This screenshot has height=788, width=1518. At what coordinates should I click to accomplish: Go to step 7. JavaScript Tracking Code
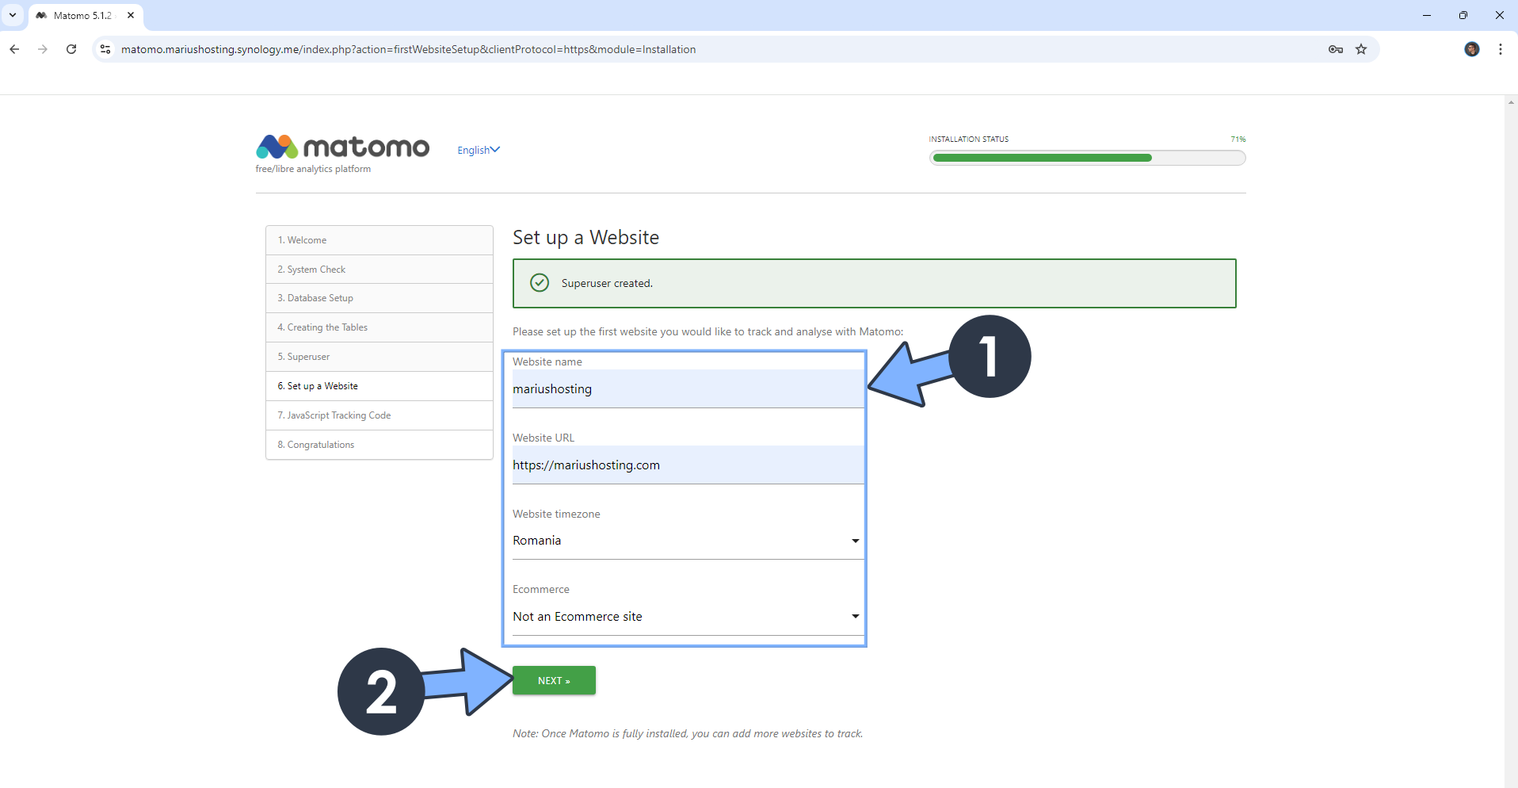click(379, 415)
